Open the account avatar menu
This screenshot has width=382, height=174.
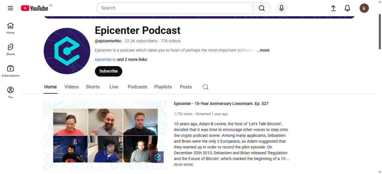(364, 8)
